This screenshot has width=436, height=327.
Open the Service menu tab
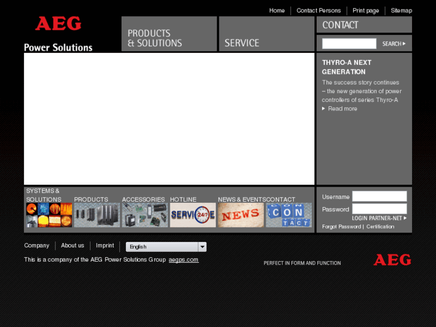267,34
